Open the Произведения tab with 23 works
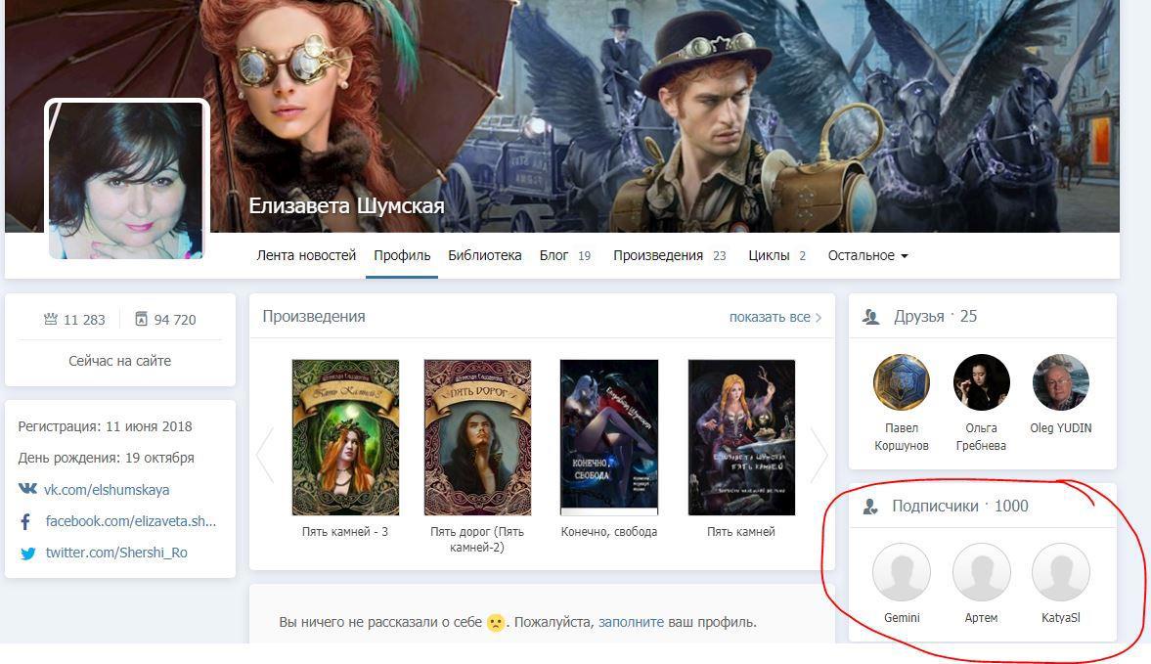 (x=669, y=255)
